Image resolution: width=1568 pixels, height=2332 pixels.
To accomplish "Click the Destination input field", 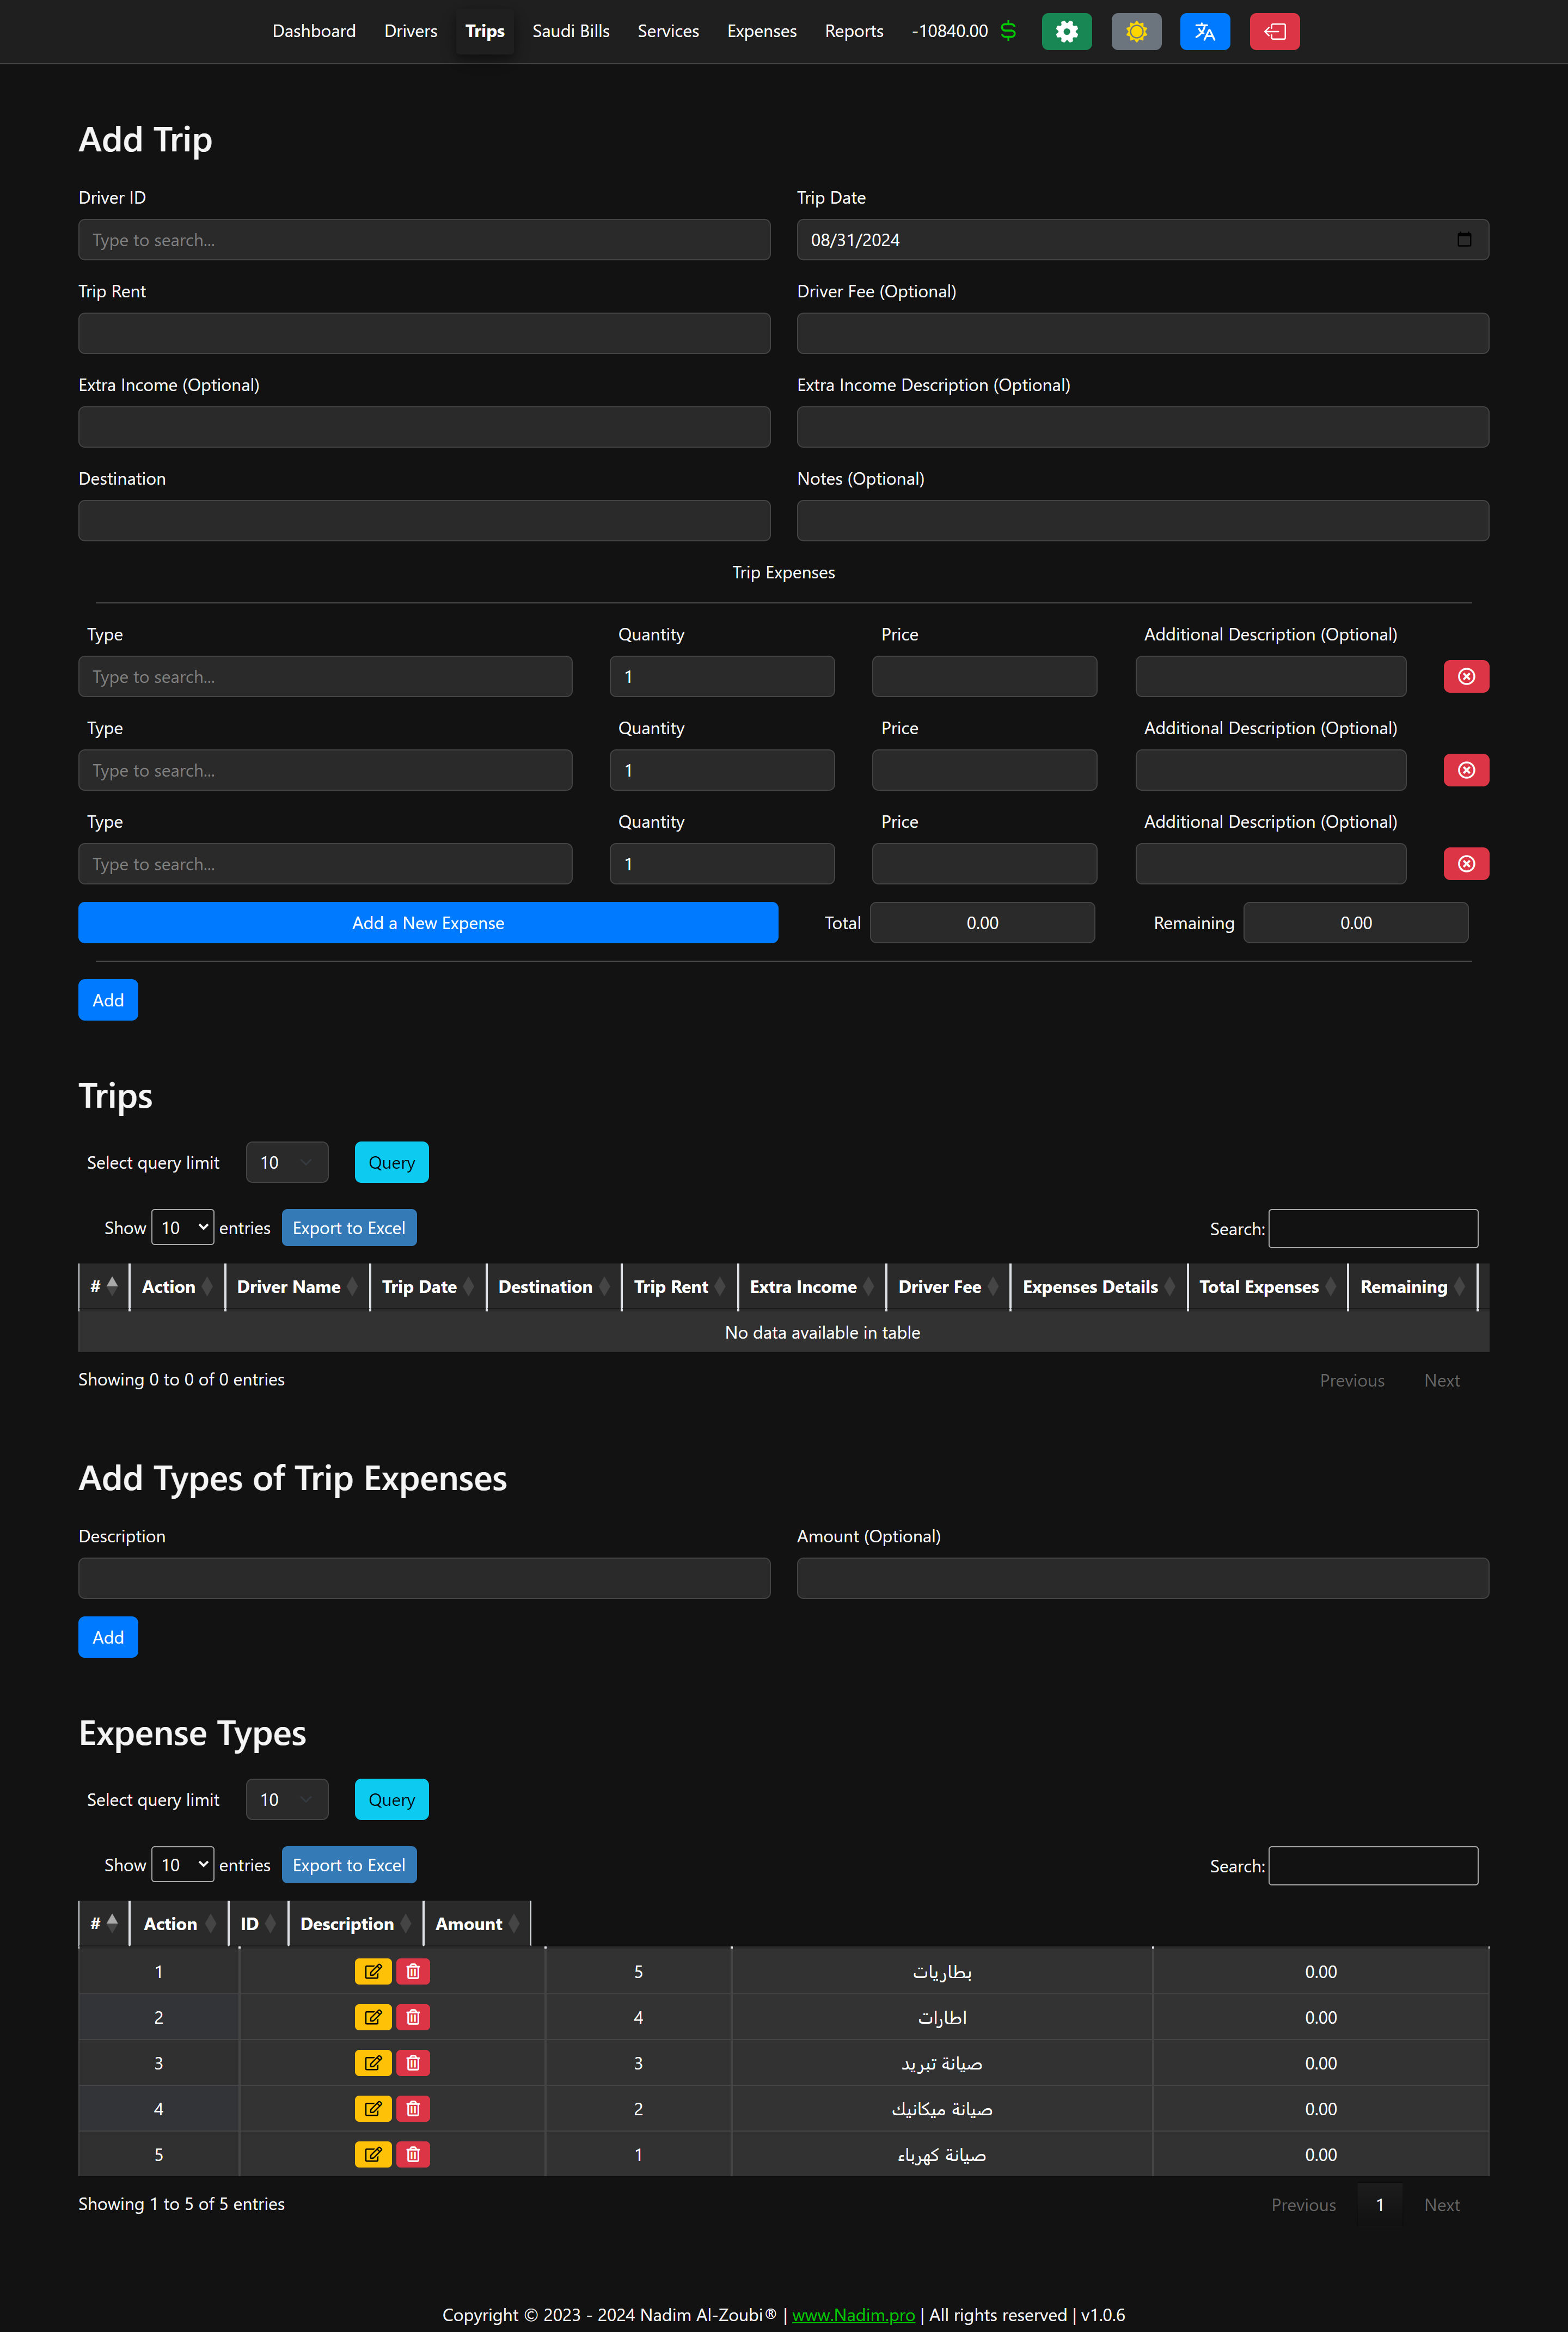I will (x=424, y=521).
